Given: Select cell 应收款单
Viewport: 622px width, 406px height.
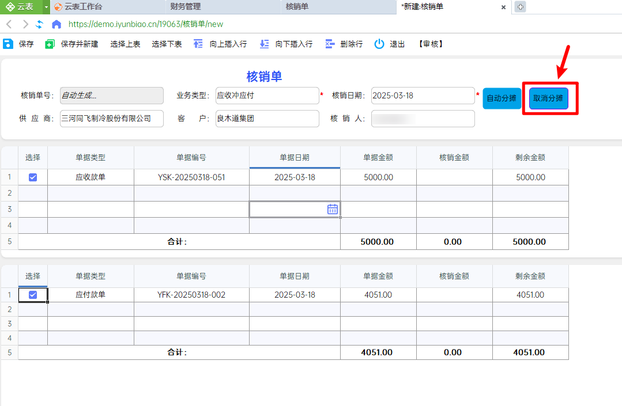Looking at the screenshot, I should point(91,177).
